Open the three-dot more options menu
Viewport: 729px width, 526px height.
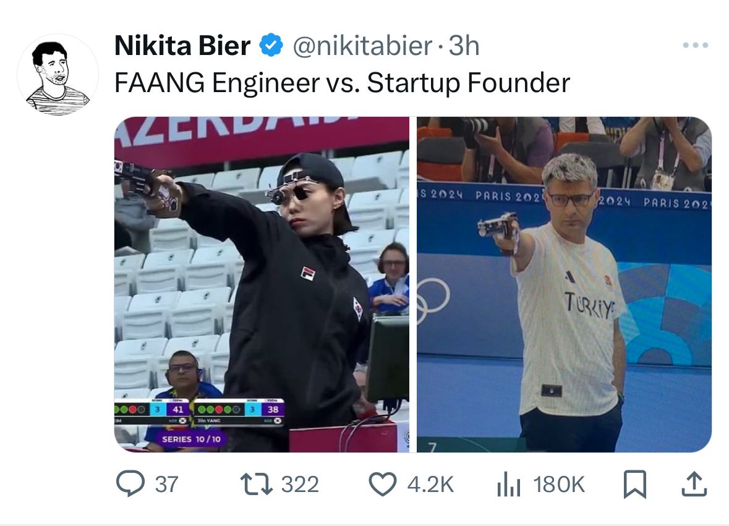696,45
